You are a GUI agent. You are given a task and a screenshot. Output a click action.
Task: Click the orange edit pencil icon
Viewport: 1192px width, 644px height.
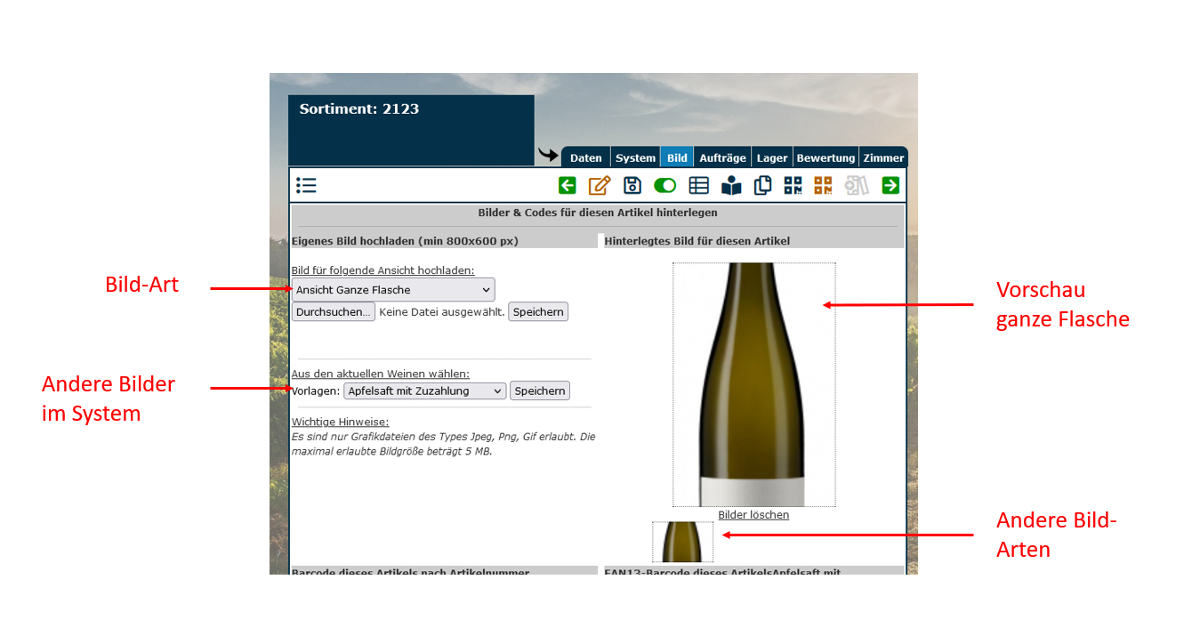click(600, 185)
